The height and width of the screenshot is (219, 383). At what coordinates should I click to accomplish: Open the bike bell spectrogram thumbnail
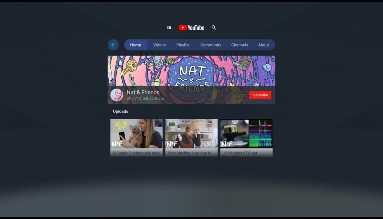tap(246, 133)
